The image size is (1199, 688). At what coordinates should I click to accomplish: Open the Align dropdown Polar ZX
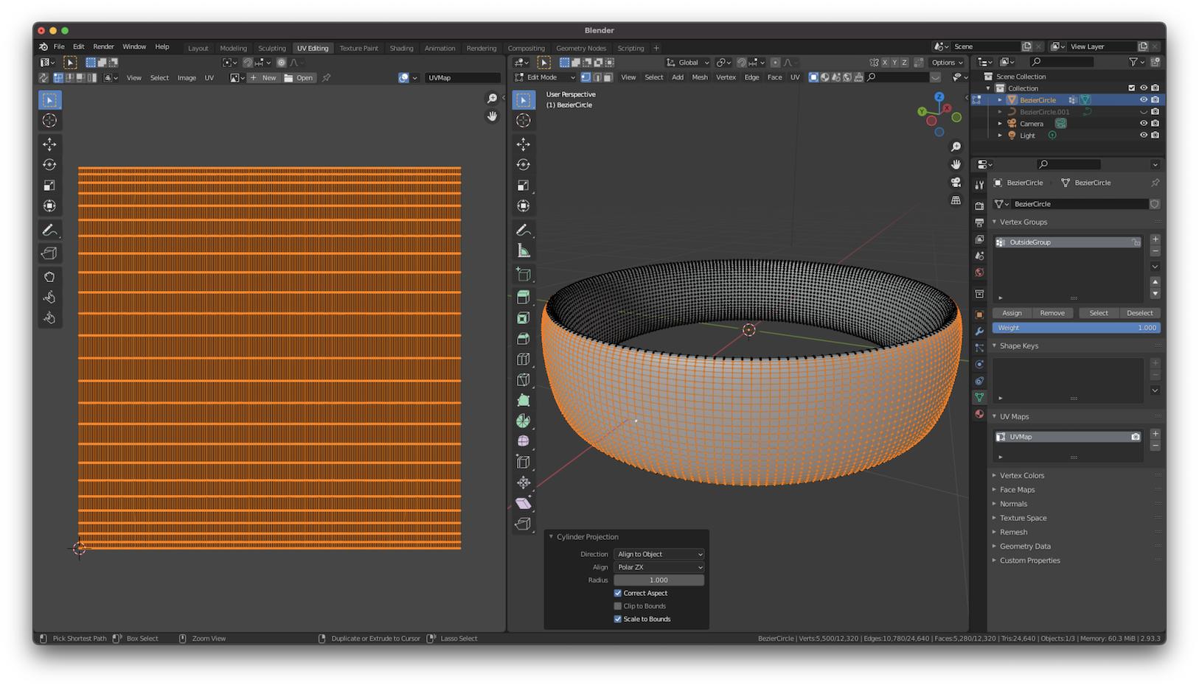(x=659, y=567)
